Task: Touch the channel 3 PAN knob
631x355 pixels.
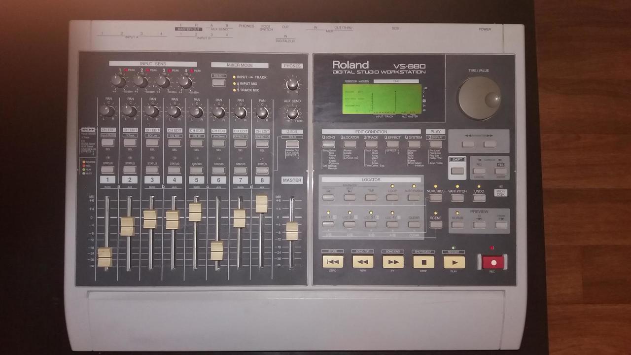Action: coord(152,111)
